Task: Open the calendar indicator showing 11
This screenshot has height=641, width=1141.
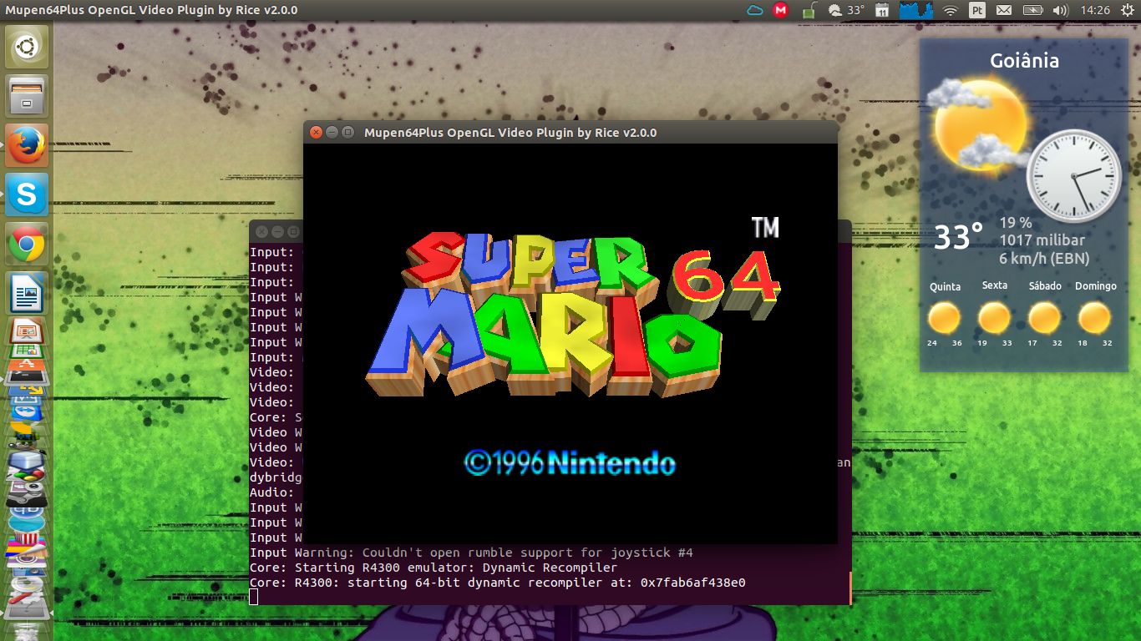Action: pos(882,10)
